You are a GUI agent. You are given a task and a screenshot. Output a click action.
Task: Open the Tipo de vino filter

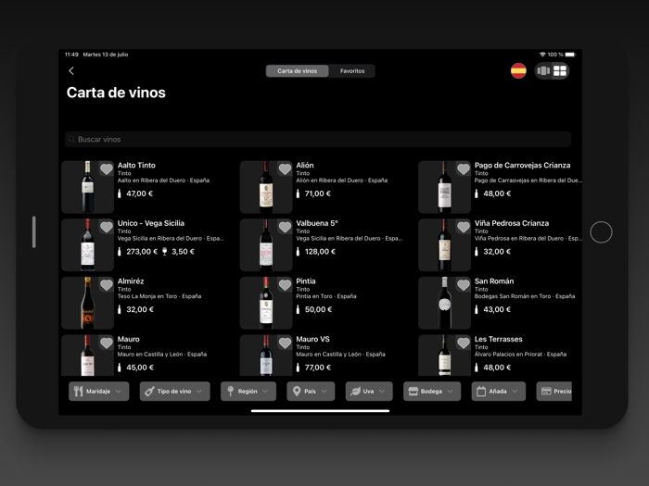point(174,391)
